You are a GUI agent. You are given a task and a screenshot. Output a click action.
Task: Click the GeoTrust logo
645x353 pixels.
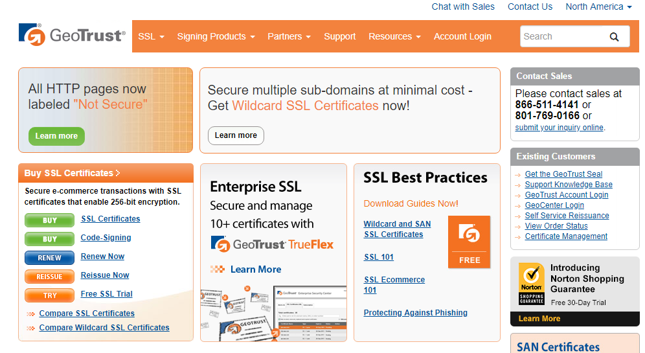[x=72, y=35]
